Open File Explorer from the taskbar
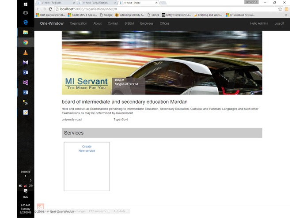The height and width of the screenshot is (218, 307). [26, 33]
